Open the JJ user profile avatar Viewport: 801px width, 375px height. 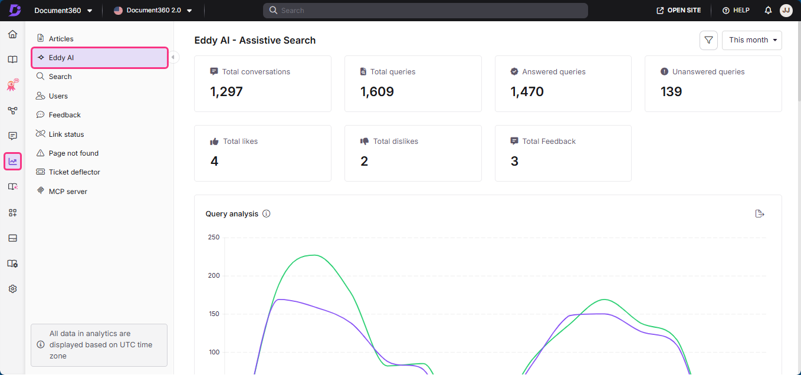786,11
